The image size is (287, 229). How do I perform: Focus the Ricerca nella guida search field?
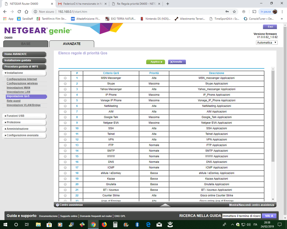coord(241,216)
